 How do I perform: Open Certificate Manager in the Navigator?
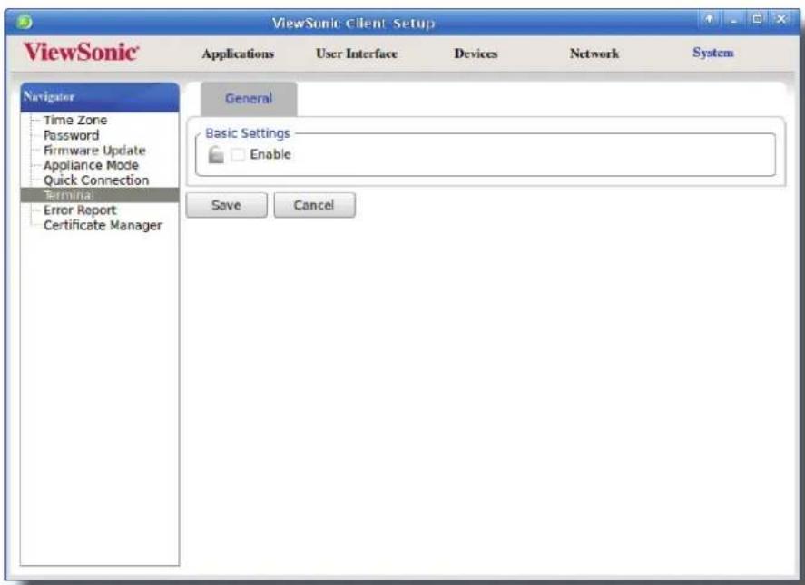(103, 225)
